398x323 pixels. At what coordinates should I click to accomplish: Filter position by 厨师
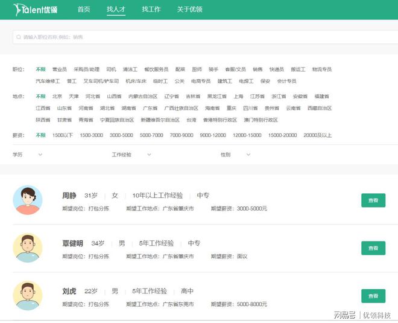point(197,69)
